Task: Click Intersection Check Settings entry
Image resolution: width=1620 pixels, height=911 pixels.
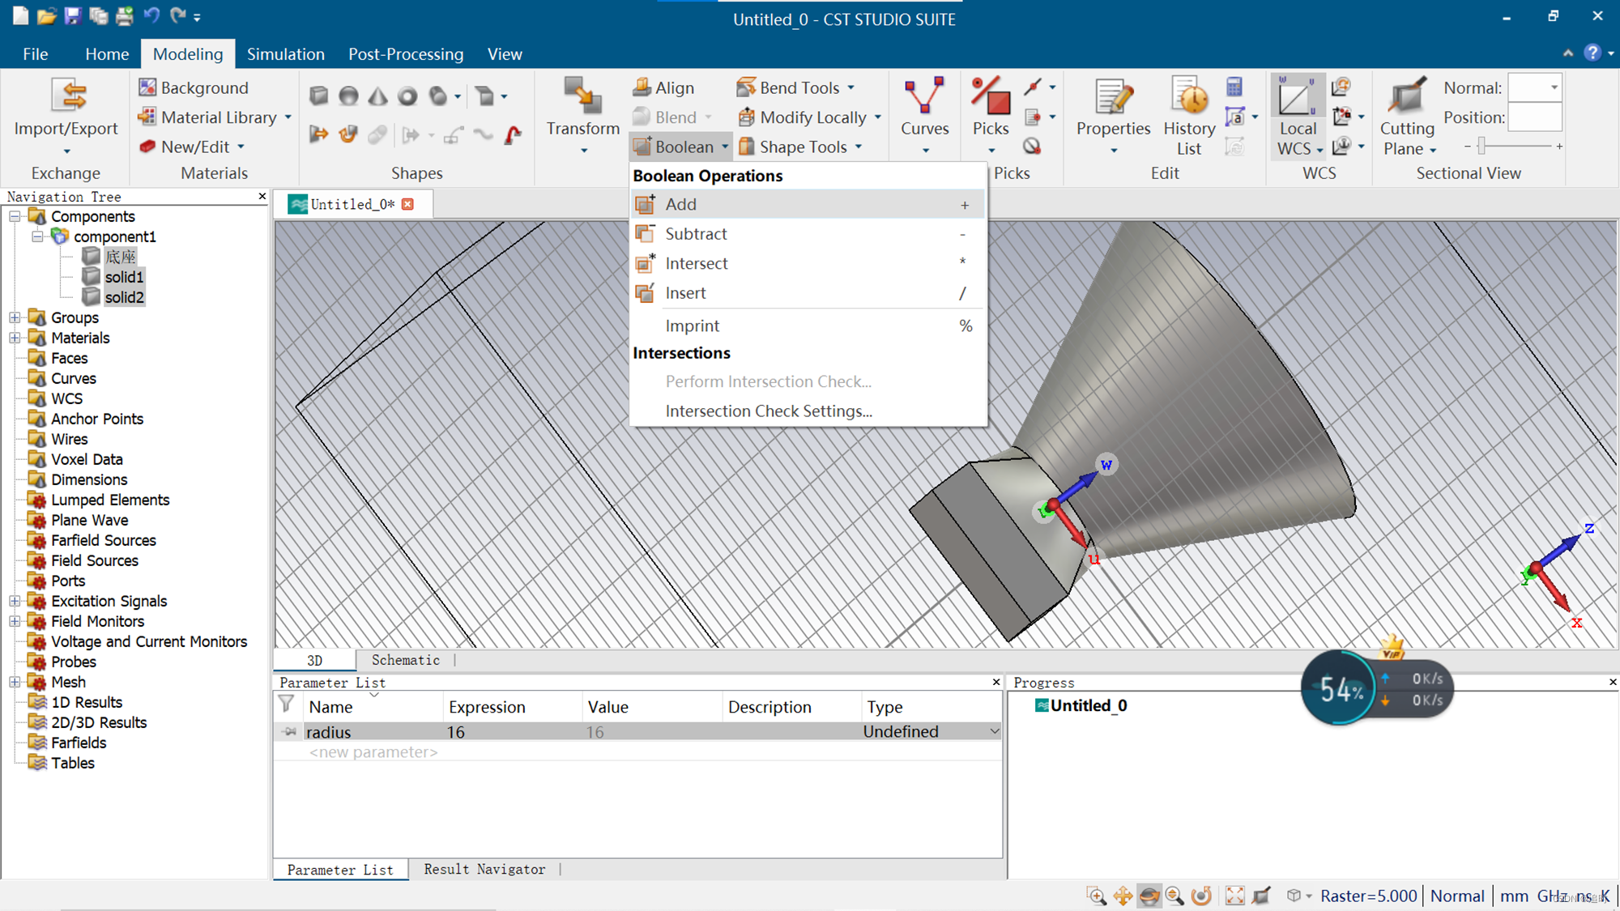Action: coord(768,411)
